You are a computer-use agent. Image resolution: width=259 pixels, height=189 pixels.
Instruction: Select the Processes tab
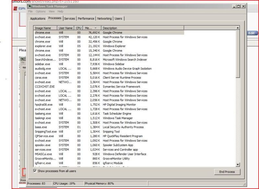pos(55,18)
